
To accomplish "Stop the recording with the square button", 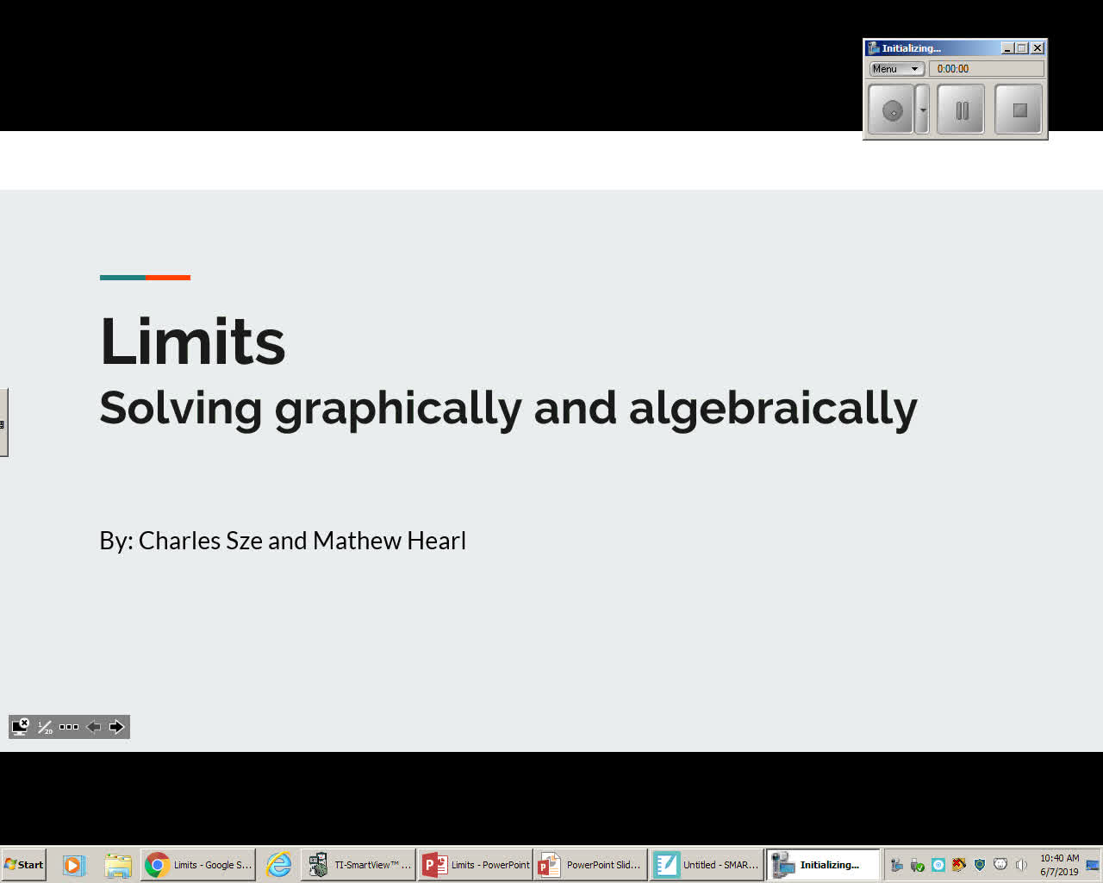I will coord(1019,110).
